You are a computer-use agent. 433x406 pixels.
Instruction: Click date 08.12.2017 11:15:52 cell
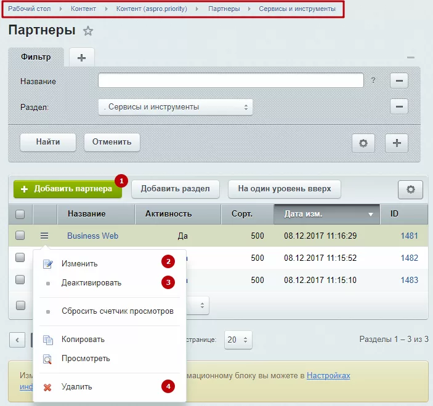(320, 258)
